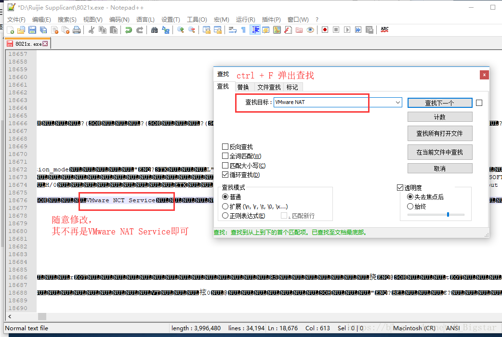Click the horizontal scrollbar thumb
502x337 pixels.
pos(42,316)
